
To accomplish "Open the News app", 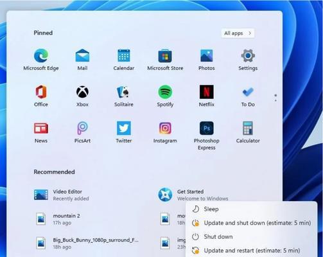I will 41,132.
